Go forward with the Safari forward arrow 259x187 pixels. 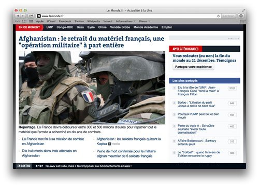pos(23,16)
